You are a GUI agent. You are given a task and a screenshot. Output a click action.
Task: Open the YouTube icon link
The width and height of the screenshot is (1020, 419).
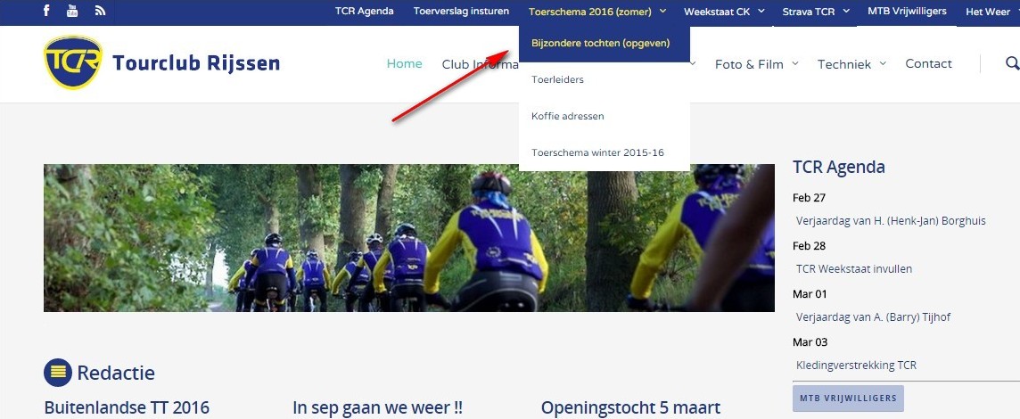72,11
